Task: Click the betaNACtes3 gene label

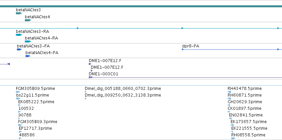Action: click(28, 10)
